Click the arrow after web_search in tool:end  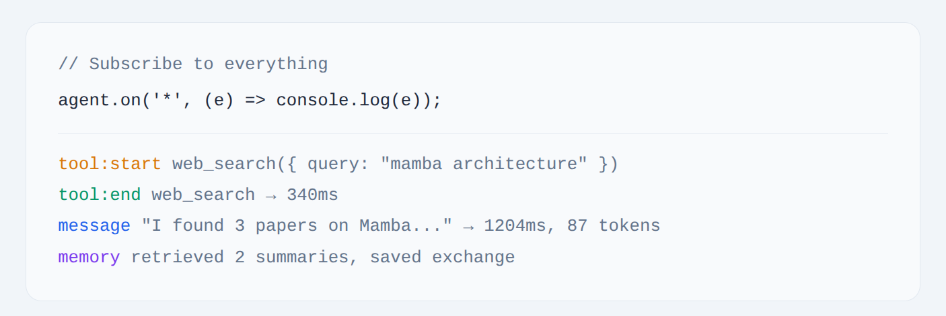click(271, 195)
